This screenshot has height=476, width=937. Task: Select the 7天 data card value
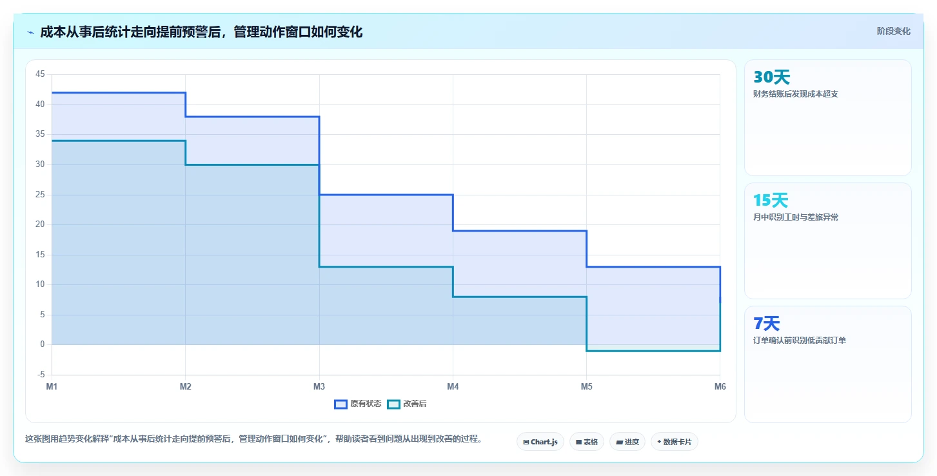click(x=767, y=324)
